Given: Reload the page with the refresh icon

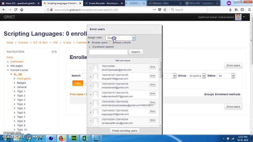Looking at the screenshot, I should click(16, 9).
